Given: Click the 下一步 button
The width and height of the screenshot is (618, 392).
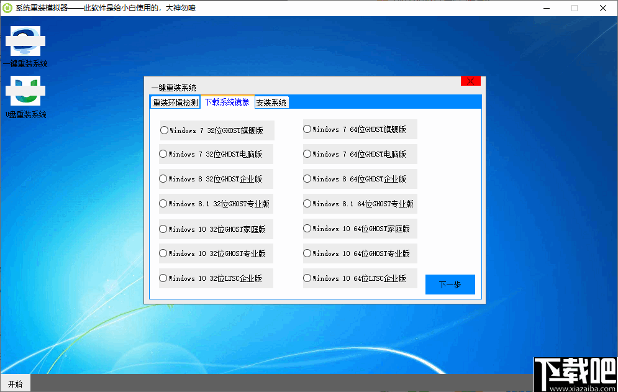Looking at the screenshot, I should click(450, 284).
